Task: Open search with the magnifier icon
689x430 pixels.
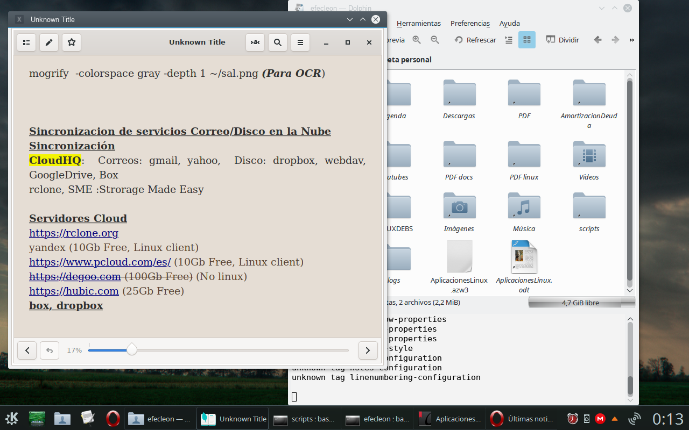Action: click(x=278, y=42)
